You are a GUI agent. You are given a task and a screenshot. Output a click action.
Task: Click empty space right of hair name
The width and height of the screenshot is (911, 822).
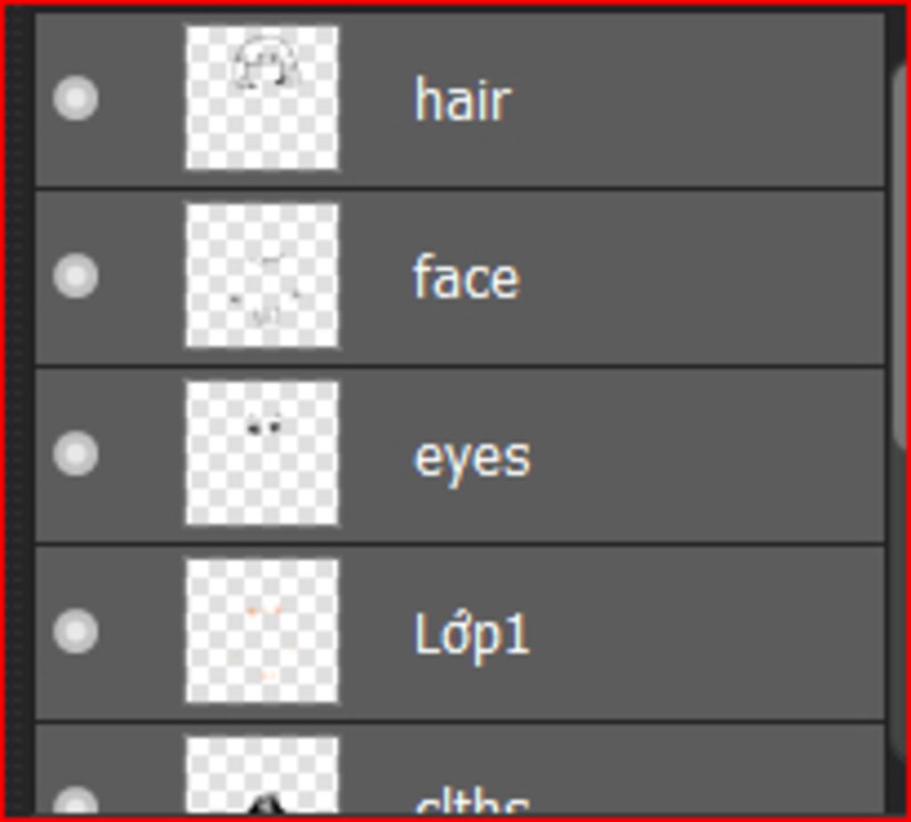pyautogui.click(x=697, y=100)
